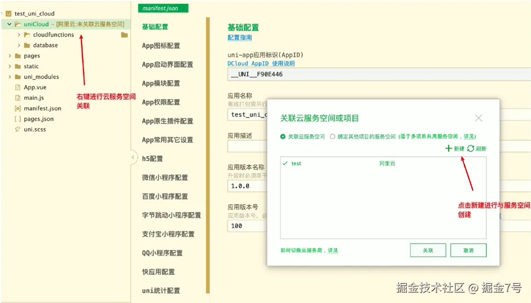Click the uniCloud folder icon
The image size is (531, 303).
(x=17, y=24)
